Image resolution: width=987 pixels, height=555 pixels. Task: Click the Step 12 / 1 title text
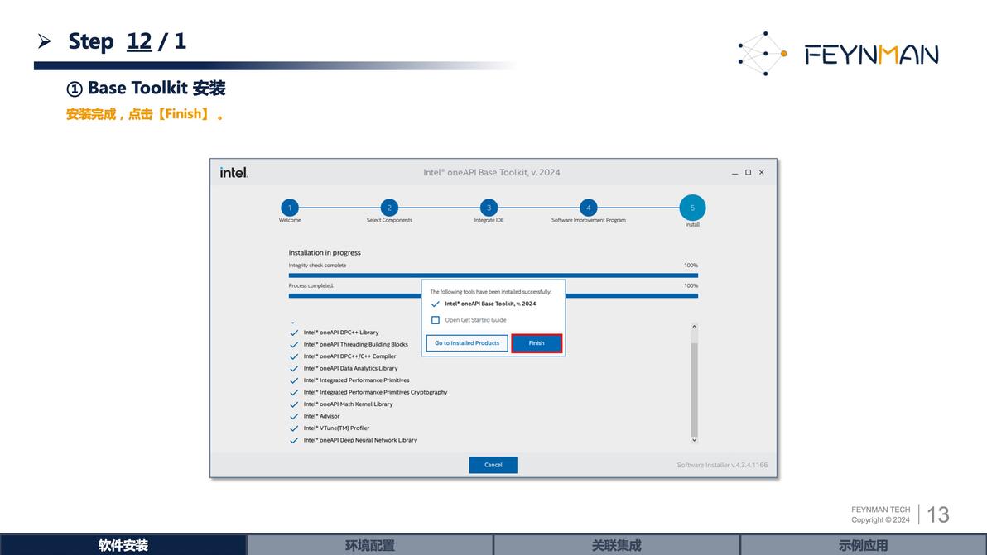click(x=128, y=41)
